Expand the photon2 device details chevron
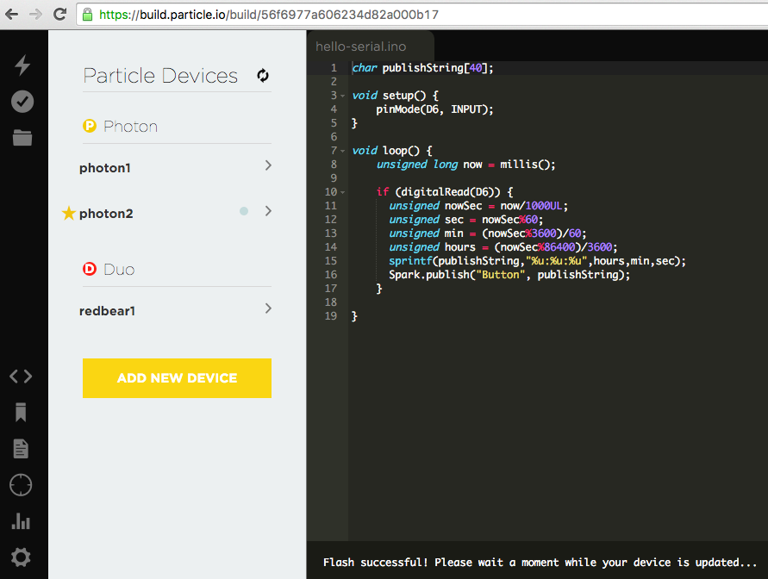 coord(268,211)
